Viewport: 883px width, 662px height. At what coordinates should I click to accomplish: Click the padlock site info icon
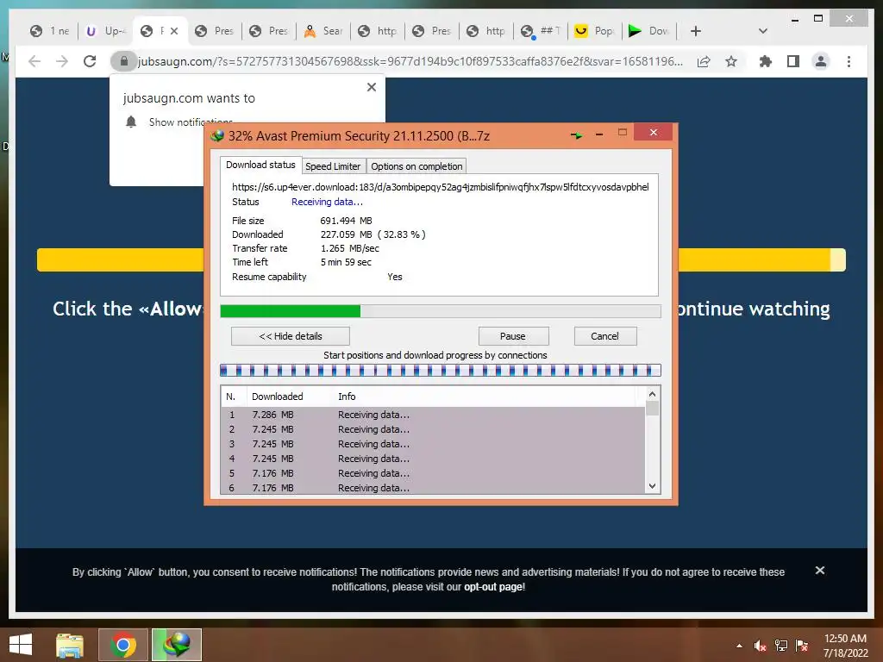click(124, 61)
